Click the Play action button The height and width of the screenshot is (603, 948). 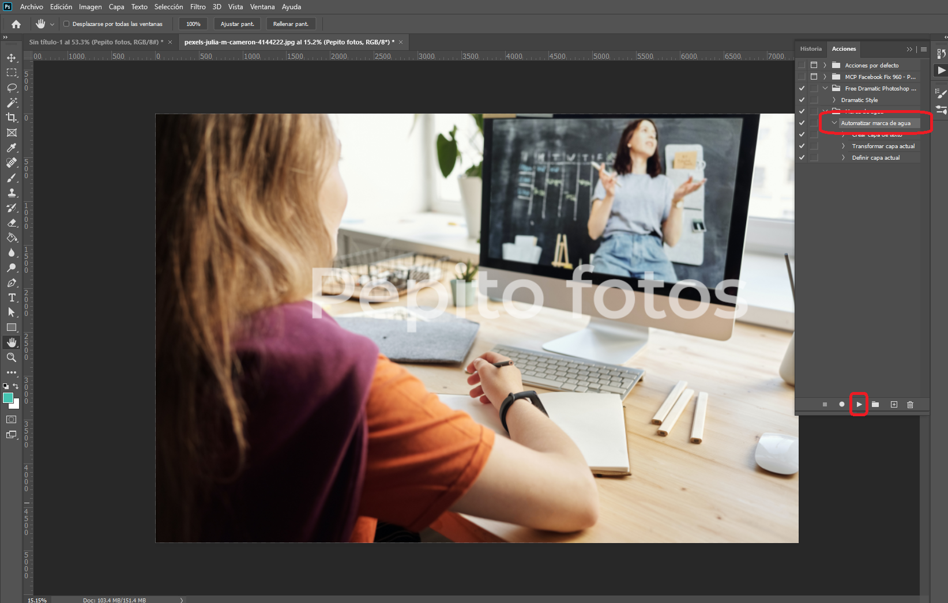click(859, 405)
